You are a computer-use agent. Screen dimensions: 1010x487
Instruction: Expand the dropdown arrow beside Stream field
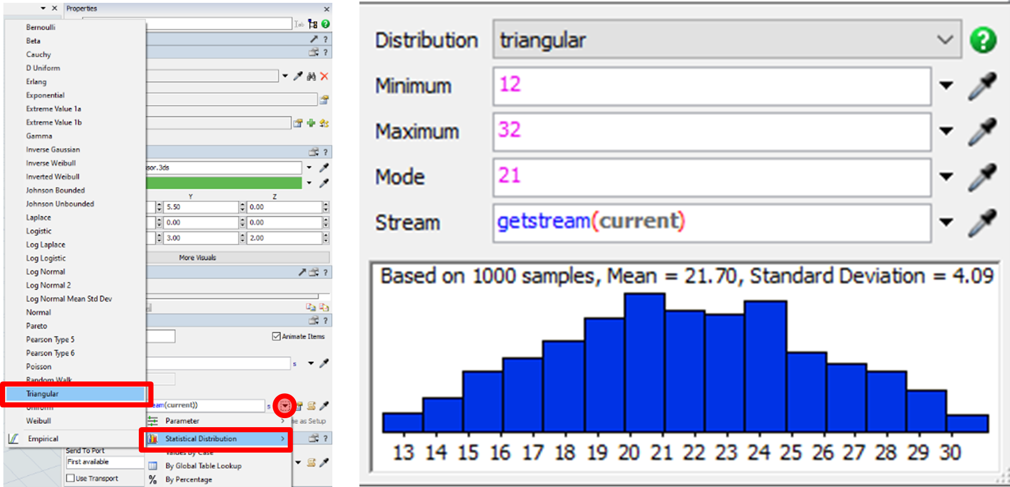click(x=946, y=222)
